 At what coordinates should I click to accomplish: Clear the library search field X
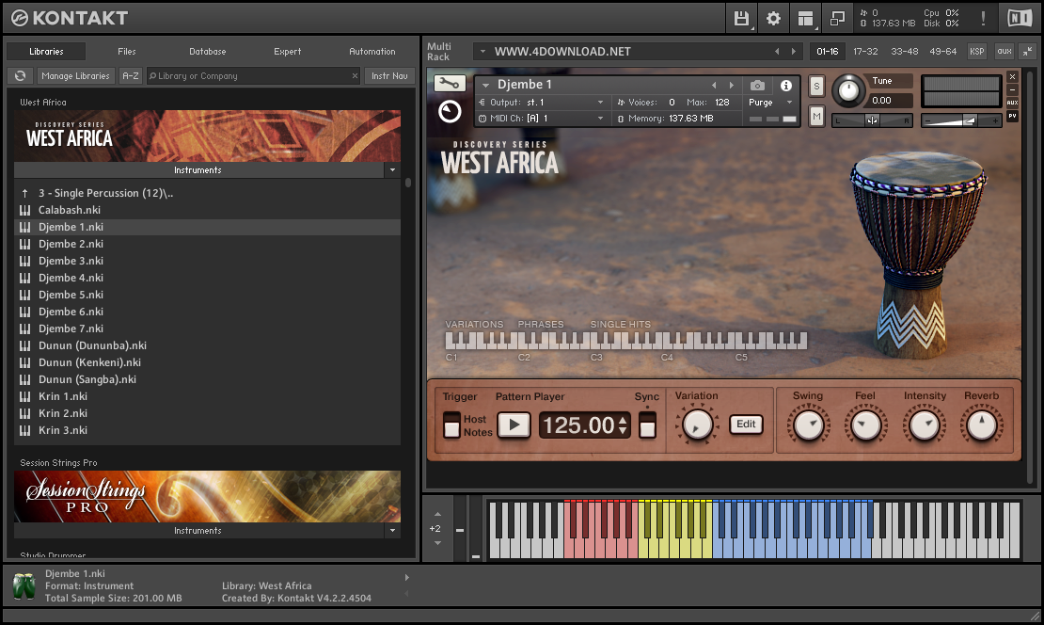(355, 76)
